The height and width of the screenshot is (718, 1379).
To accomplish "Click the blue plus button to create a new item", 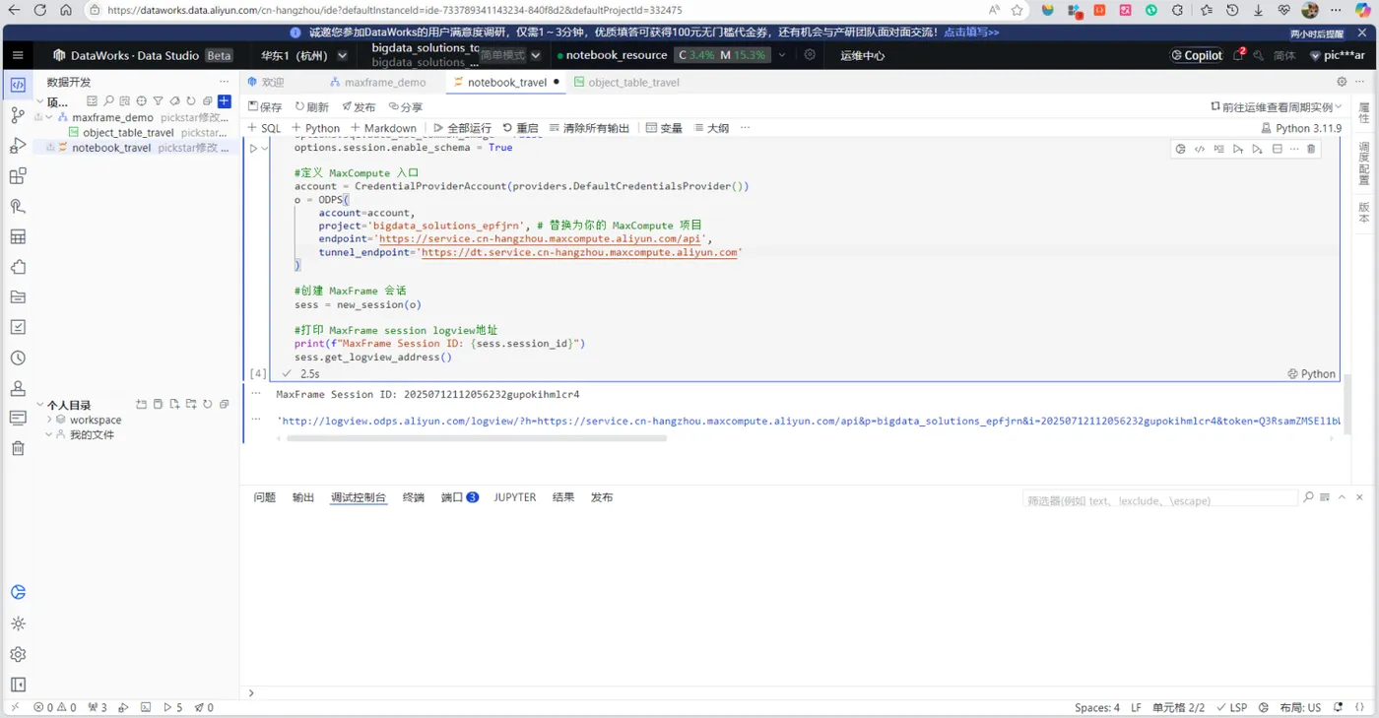I will point(225,101).
